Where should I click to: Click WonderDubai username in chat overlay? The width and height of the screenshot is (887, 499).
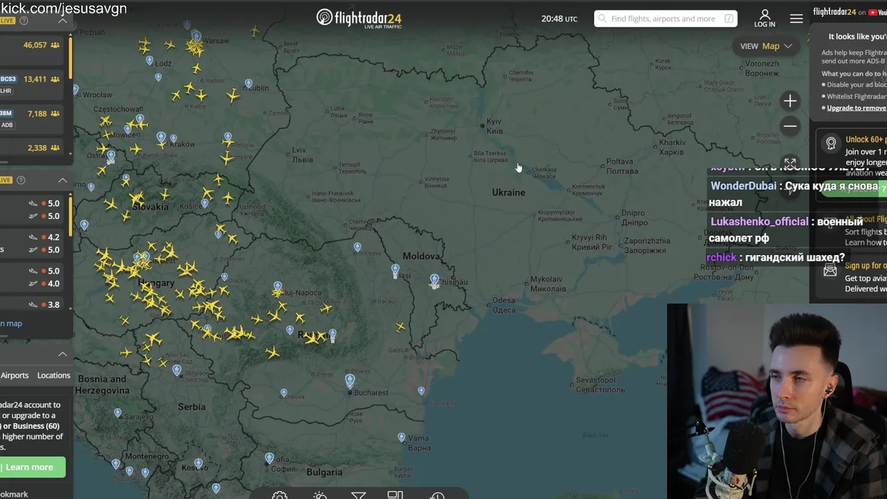tap(743, 186)
